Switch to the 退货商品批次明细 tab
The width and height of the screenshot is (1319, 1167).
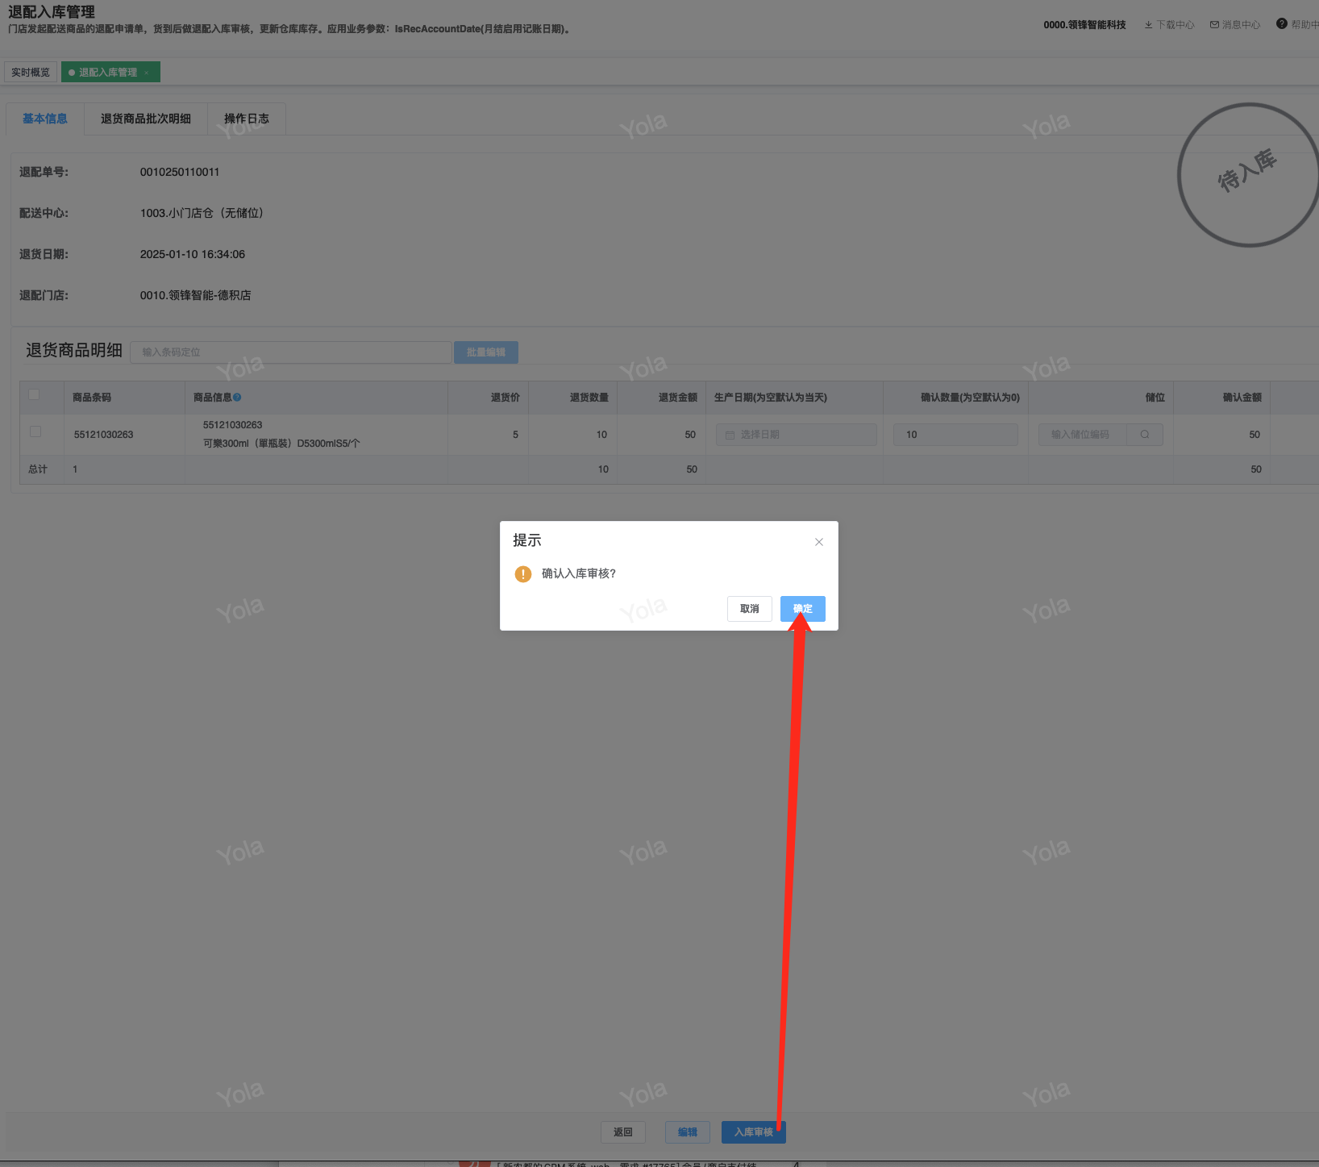pos(146,119)
